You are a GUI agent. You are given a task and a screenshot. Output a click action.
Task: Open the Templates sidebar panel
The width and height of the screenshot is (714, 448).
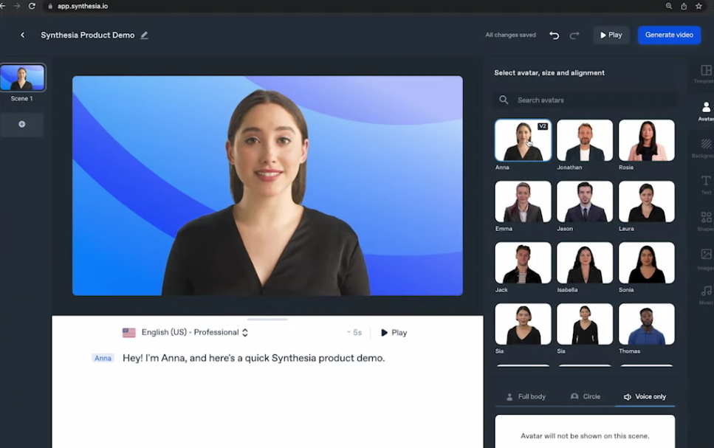click(705, 75)
